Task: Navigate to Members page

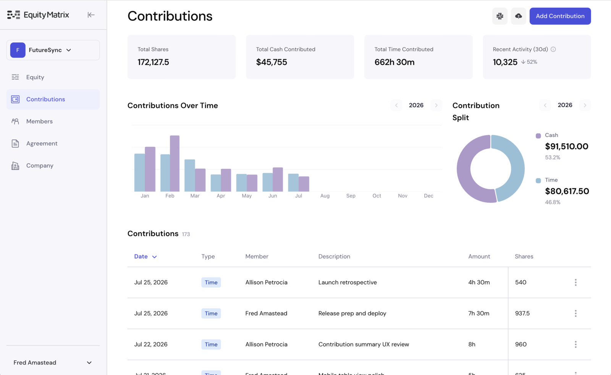Action: [x=53, y=121]
